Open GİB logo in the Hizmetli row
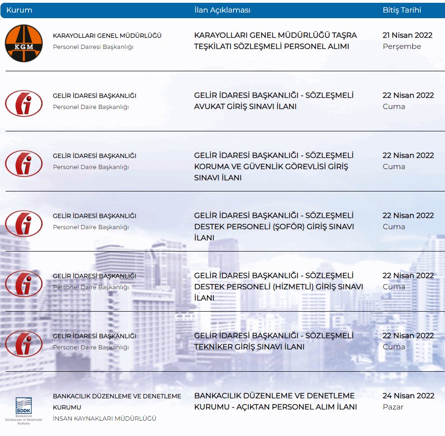Image resolution: width=445 pixels, height=436 pixels. tap(24, 283)
